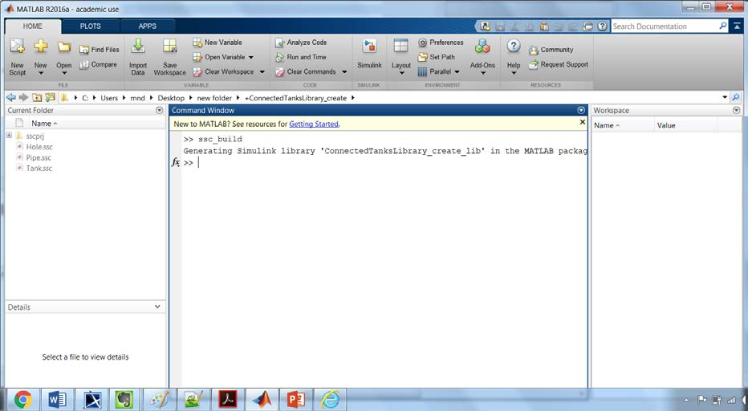Click the Getting Started link
Viewport: 748px width, 411px height.
[x=314, y=124]
